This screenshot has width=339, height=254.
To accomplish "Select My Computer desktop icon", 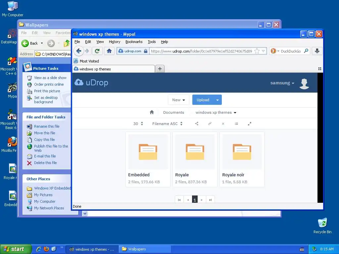I will click(13, 9).
